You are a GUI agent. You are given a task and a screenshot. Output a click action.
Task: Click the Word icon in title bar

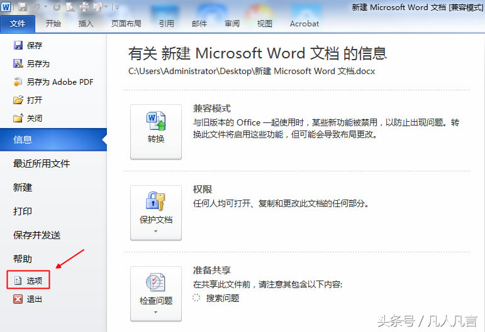[x=7, y=7]
